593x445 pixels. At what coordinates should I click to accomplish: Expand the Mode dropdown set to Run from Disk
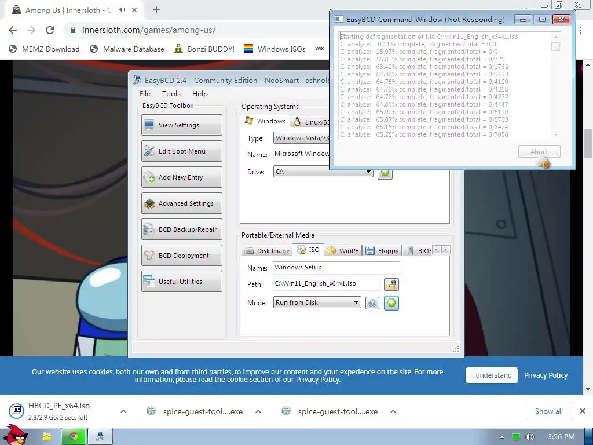(x=317, y=302)
